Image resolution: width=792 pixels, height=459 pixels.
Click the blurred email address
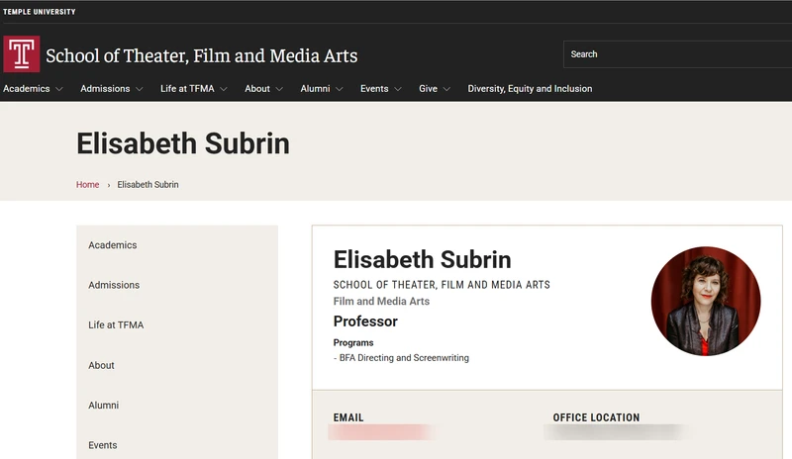point(381,432)
